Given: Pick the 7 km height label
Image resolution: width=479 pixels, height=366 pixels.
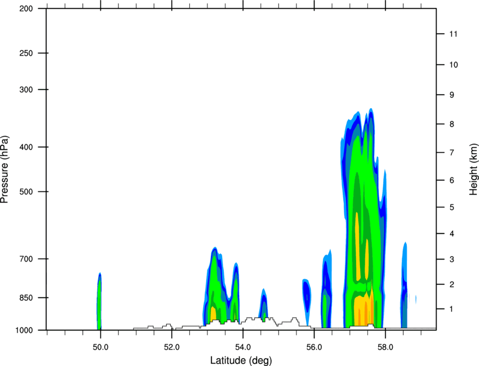Looking at the screenshot, I should point(452,153).
